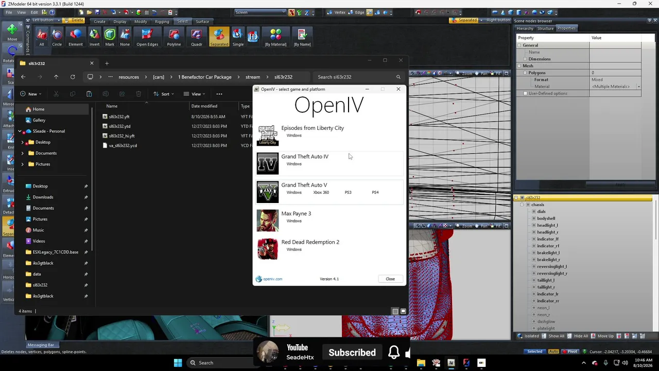
Task: Pick the Mark tool icon
Action: point(110,38)
